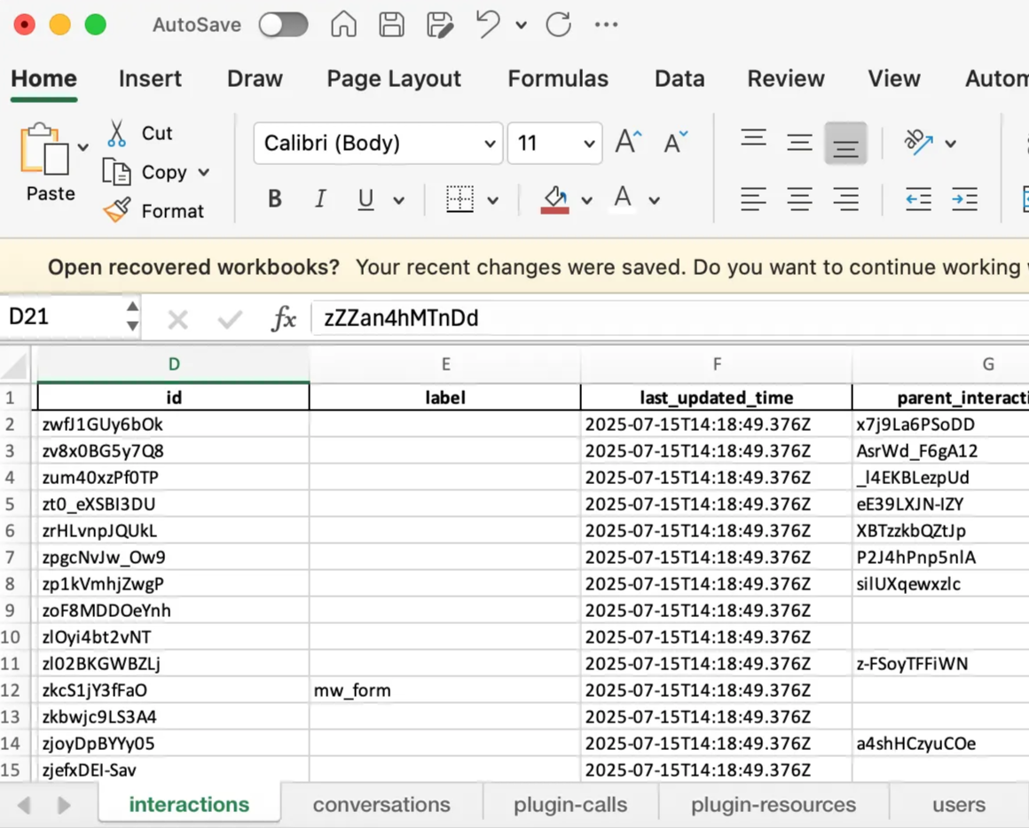Switch to the Review tab
The width and height of the screenshot is (1029, 828).
[x=786, y=79]
